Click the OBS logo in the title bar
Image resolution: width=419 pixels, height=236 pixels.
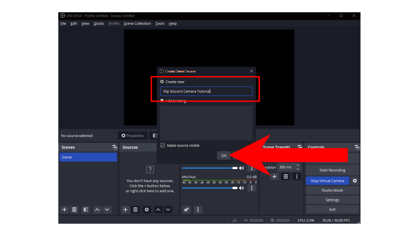coord(63,16)
